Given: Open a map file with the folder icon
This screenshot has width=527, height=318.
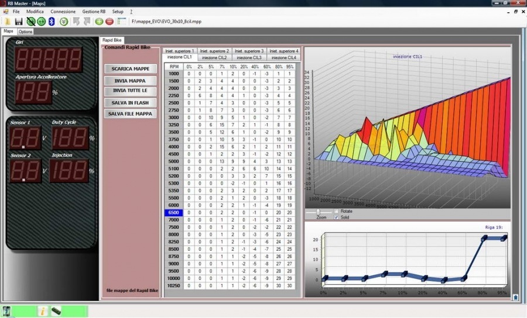Looking at the screenshot, I should point(8,22).
